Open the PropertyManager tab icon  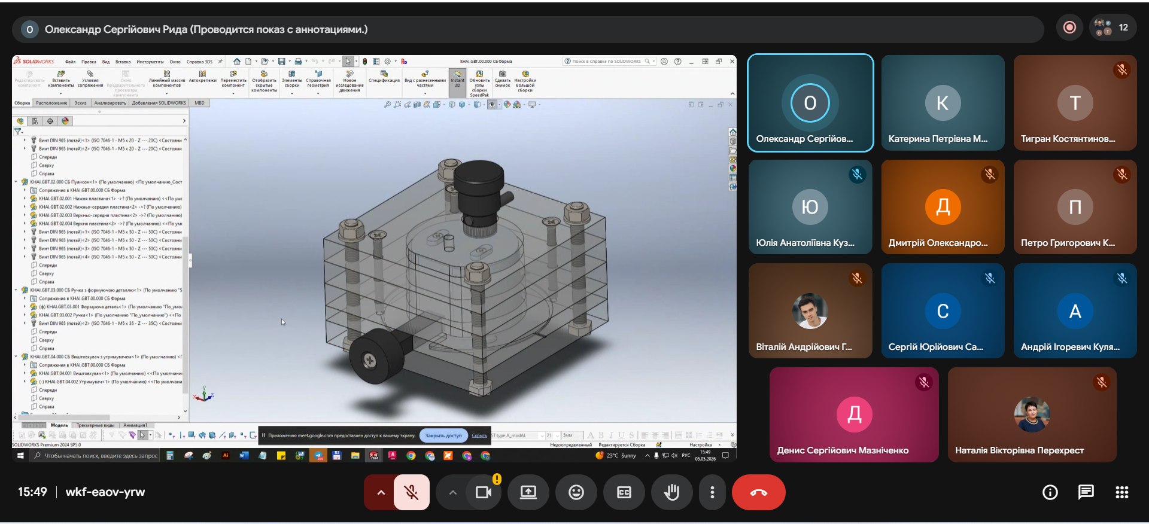(x=35, y=121)
